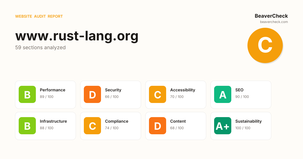Click the Security grade D icon
The height and width of the screenshot is (159, 303).
[x=92, y=94]
